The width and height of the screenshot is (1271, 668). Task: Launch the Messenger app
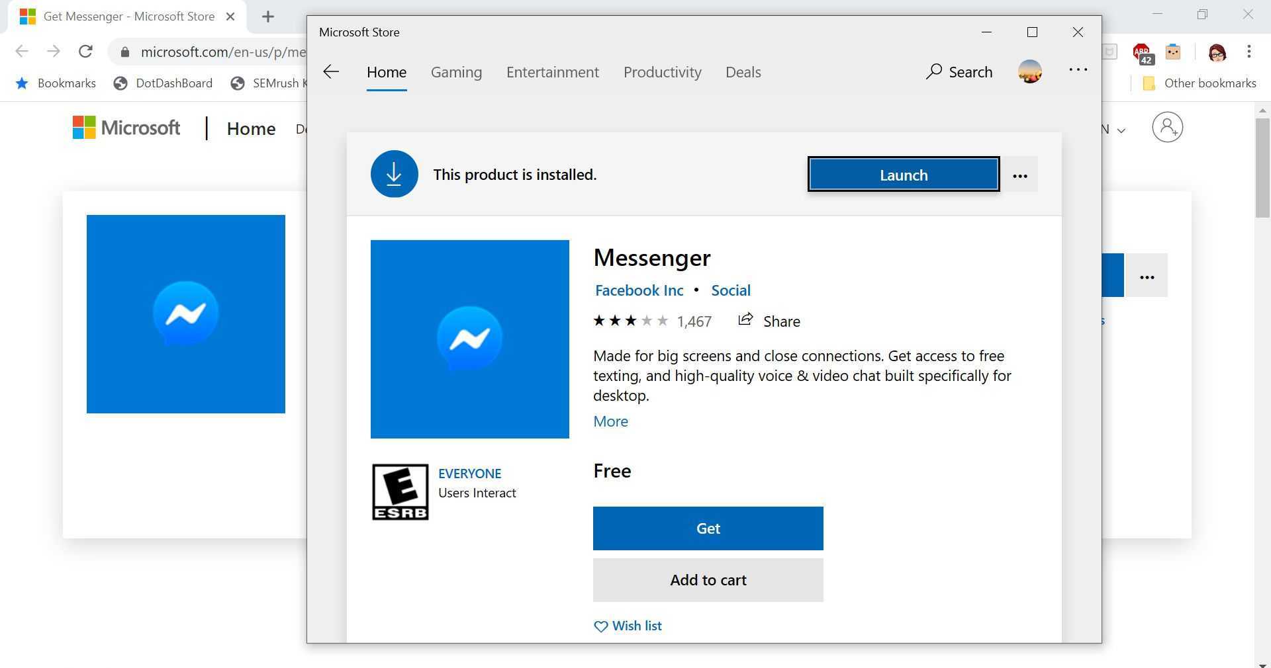click(x=904, y=175)
